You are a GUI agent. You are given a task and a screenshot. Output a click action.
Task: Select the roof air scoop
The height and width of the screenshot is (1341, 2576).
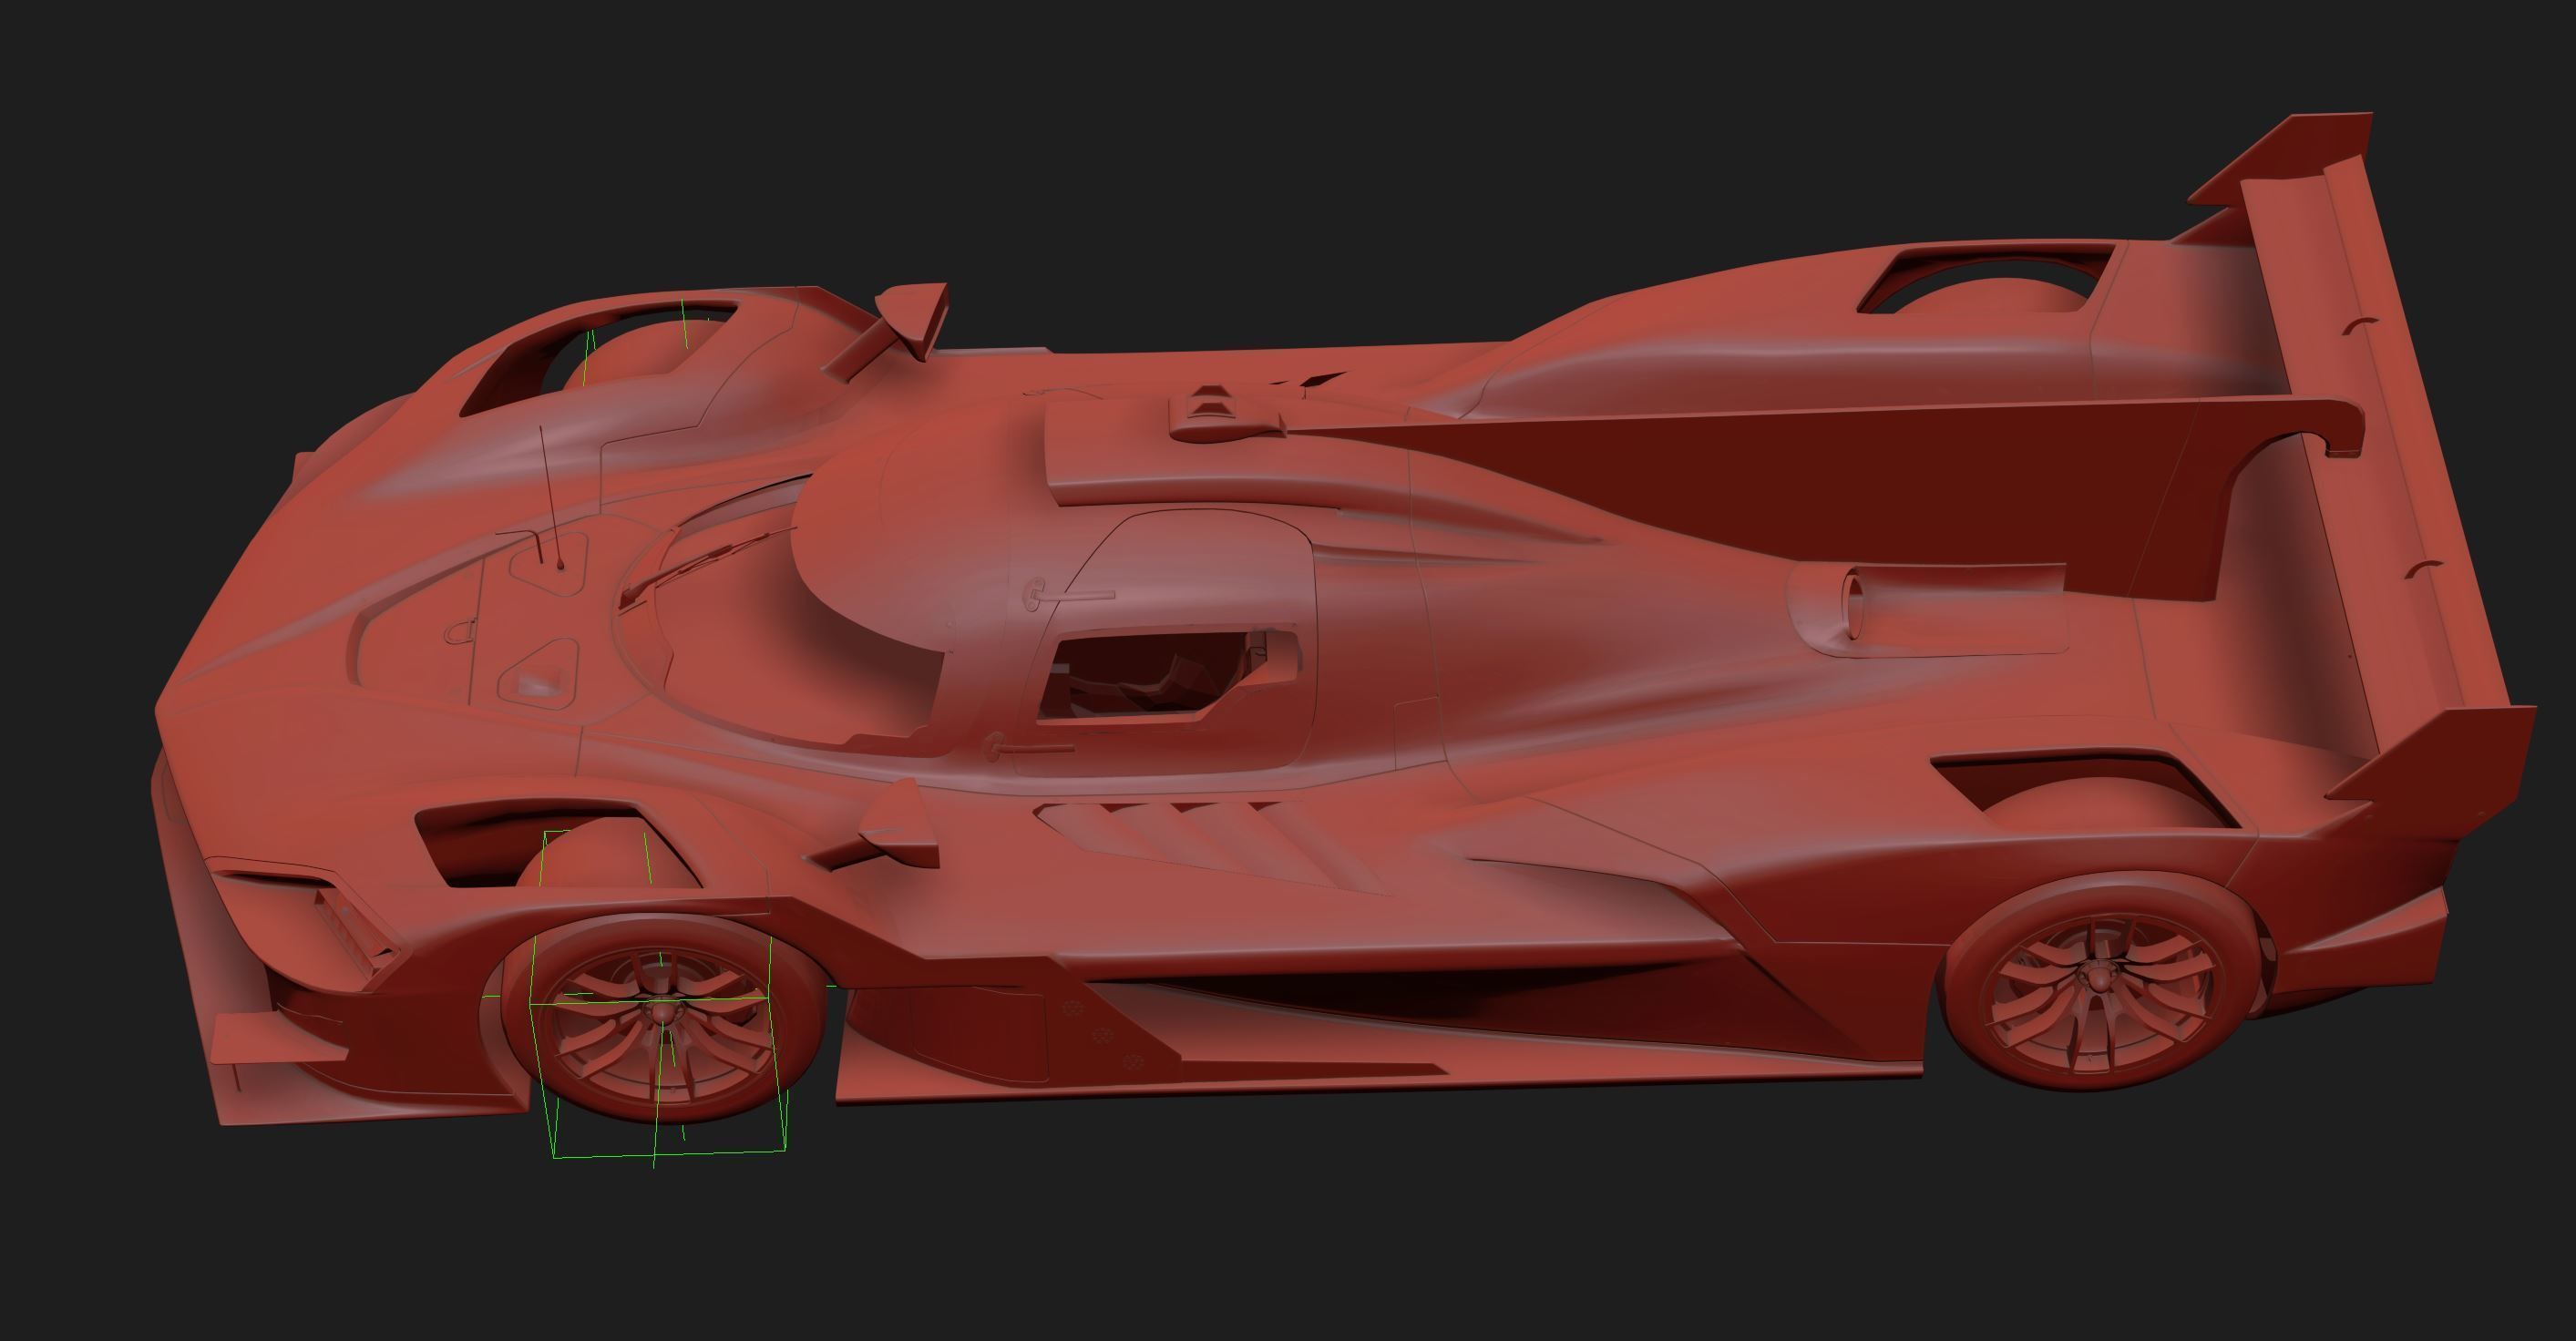pos(1225,413)
